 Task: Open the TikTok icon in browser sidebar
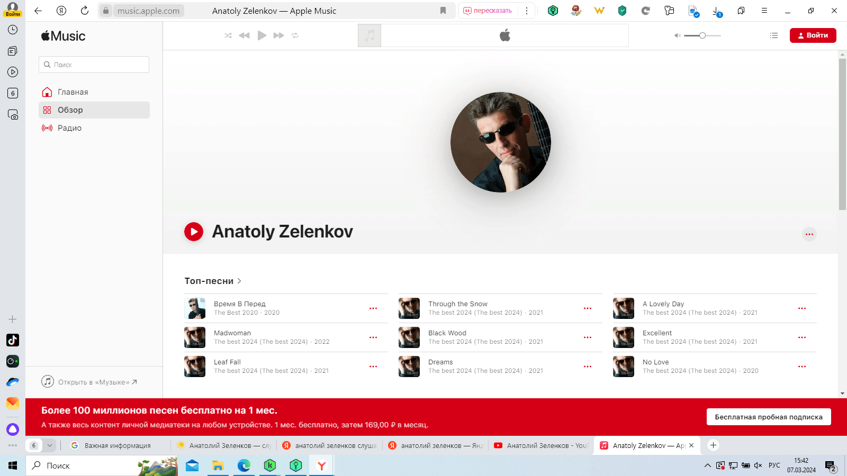click(x=13, y=340)
